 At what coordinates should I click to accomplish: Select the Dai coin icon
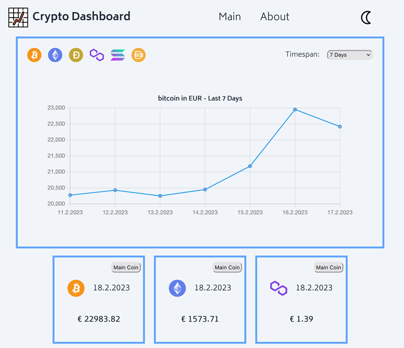[138, 55]
